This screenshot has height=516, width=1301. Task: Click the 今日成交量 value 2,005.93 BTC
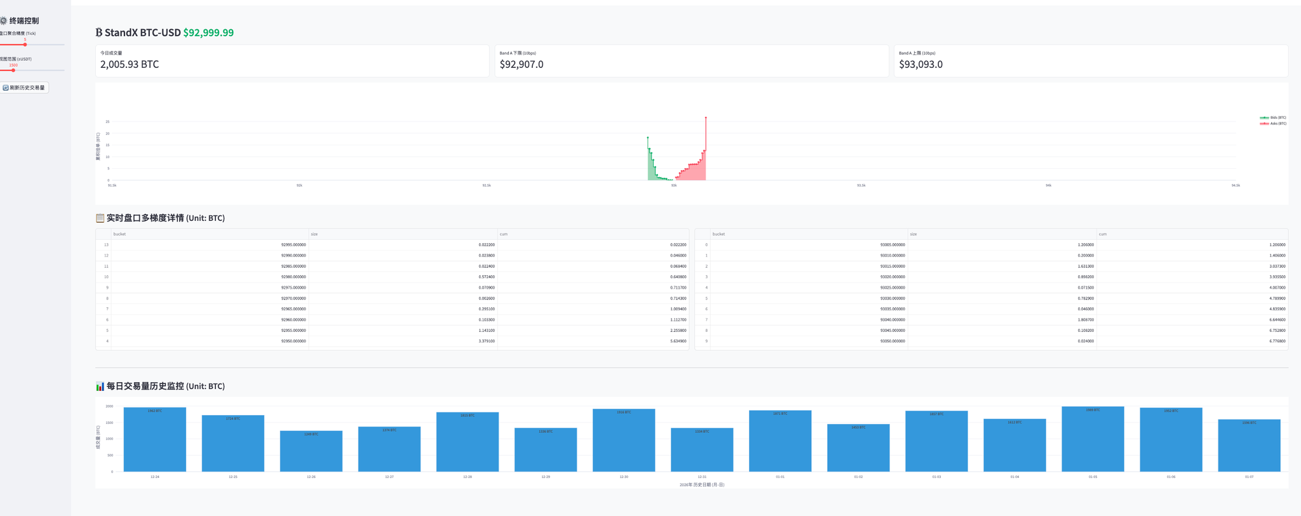[130, 64]
